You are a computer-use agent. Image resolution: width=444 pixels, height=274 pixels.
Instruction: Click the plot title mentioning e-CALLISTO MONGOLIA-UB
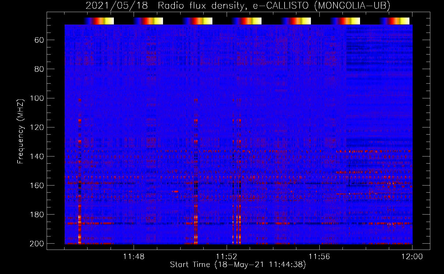click(x=238, y=5)
